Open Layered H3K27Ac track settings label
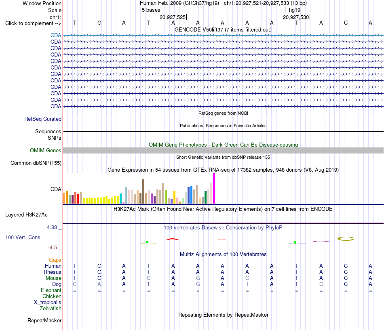 pos(26,215)
